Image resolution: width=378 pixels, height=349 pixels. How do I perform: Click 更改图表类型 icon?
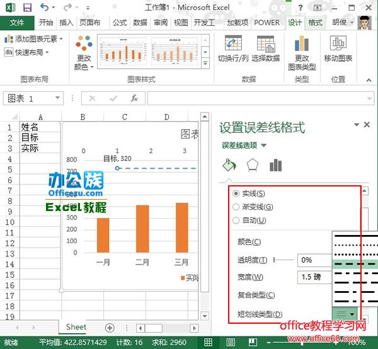(302, 43)
